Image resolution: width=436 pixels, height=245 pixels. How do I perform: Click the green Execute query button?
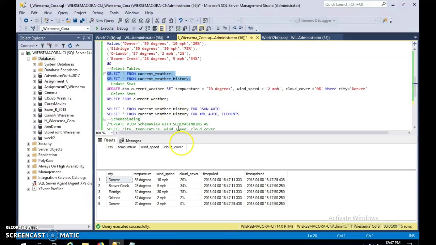coord(104,28)
